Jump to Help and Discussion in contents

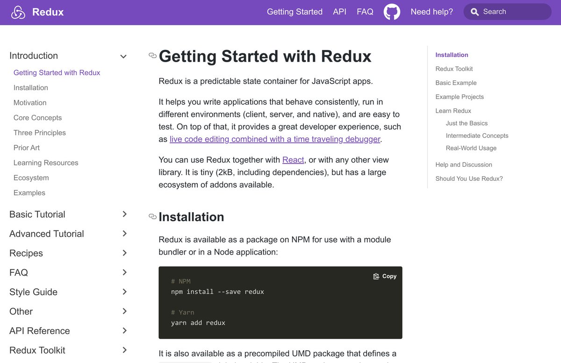(464, 164)
